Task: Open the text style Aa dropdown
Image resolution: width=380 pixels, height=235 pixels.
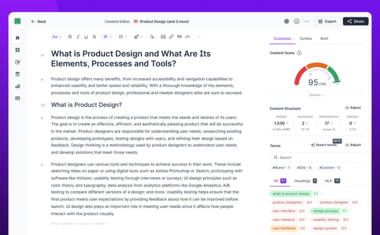Action: click(x=56, y=37)
